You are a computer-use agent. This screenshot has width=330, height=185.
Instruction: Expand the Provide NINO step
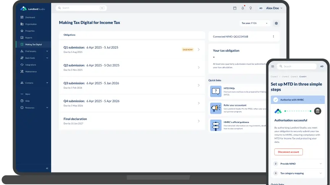(x=298, y=164)
